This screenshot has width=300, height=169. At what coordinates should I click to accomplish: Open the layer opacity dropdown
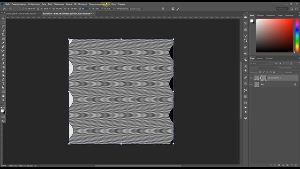click(x=295, y=68)
